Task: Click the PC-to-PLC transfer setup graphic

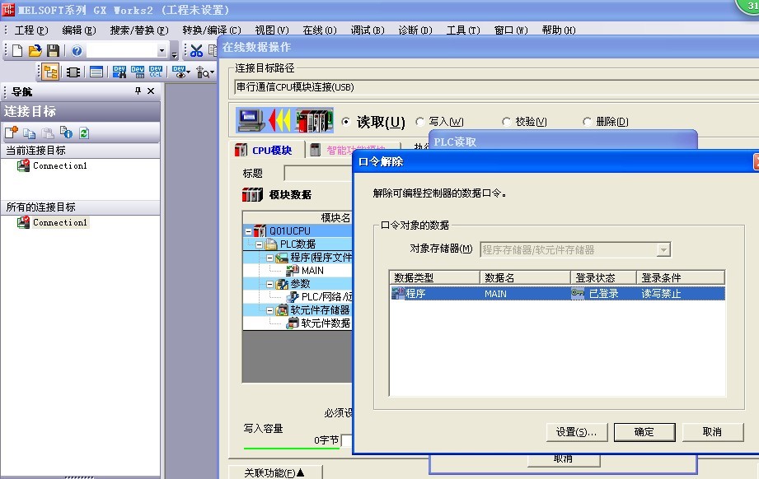Action: [284, 120]
